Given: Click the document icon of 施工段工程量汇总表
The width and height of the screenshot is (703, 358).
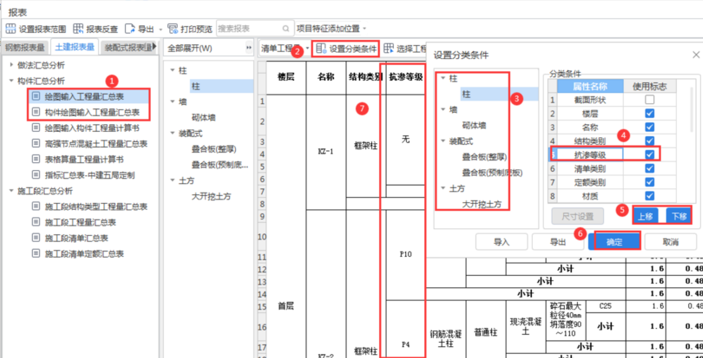Looking at the screenshot, I should point(36,222).
